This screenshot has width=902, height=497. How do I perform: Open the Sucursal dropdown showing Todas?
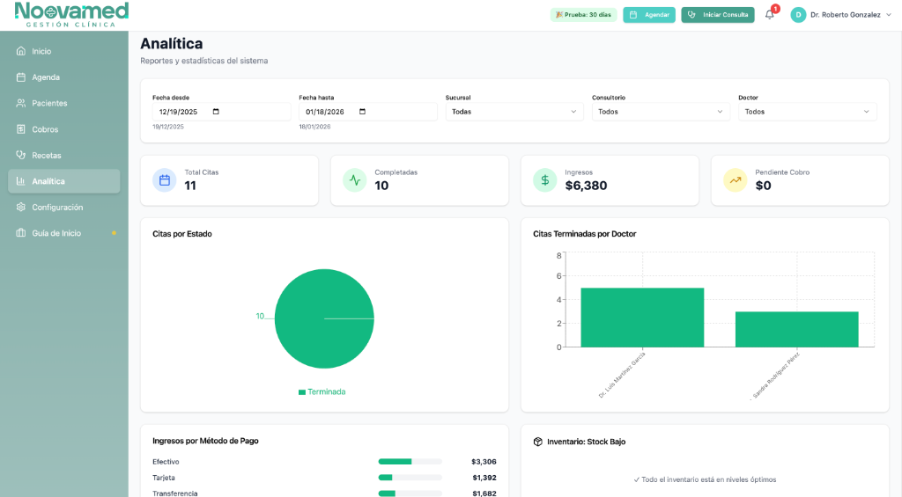pyautogui.click(x=514, y=112)
